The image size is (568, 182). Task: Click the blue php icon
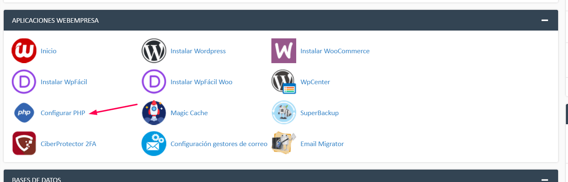(24, 113)
